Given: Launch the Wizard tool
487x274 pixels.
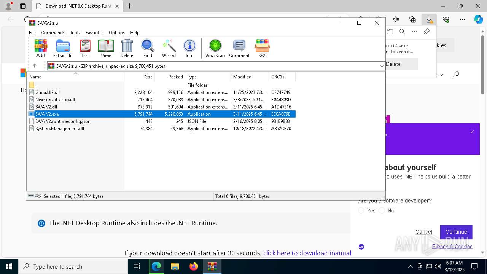Looking at the screenshot, I should [169, 48].
